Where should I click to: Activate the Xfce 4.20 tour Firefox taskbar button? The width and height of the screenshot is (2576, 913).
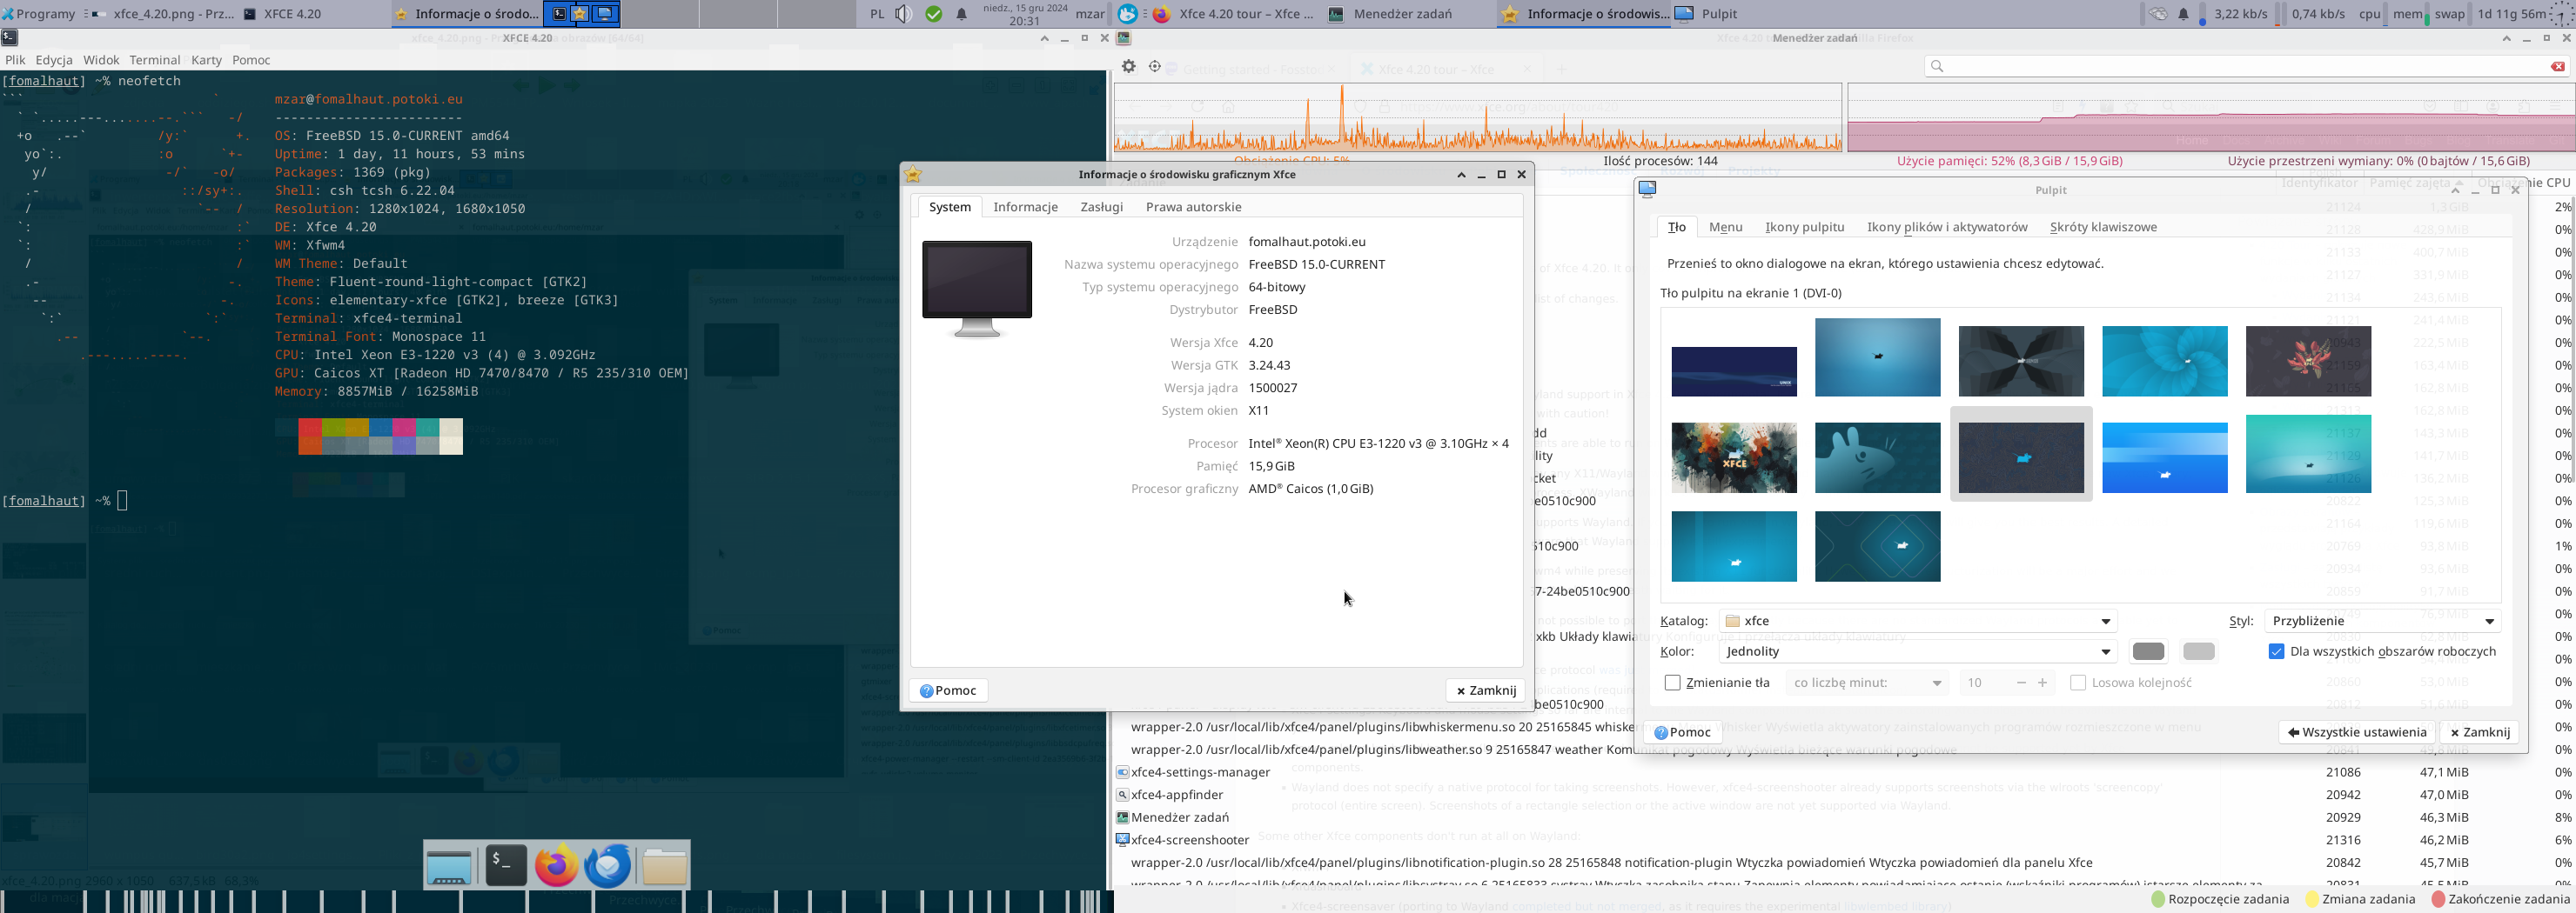pos(1234,14)
